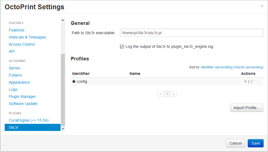Go to previous page of profiles

[x=161, y=94]
